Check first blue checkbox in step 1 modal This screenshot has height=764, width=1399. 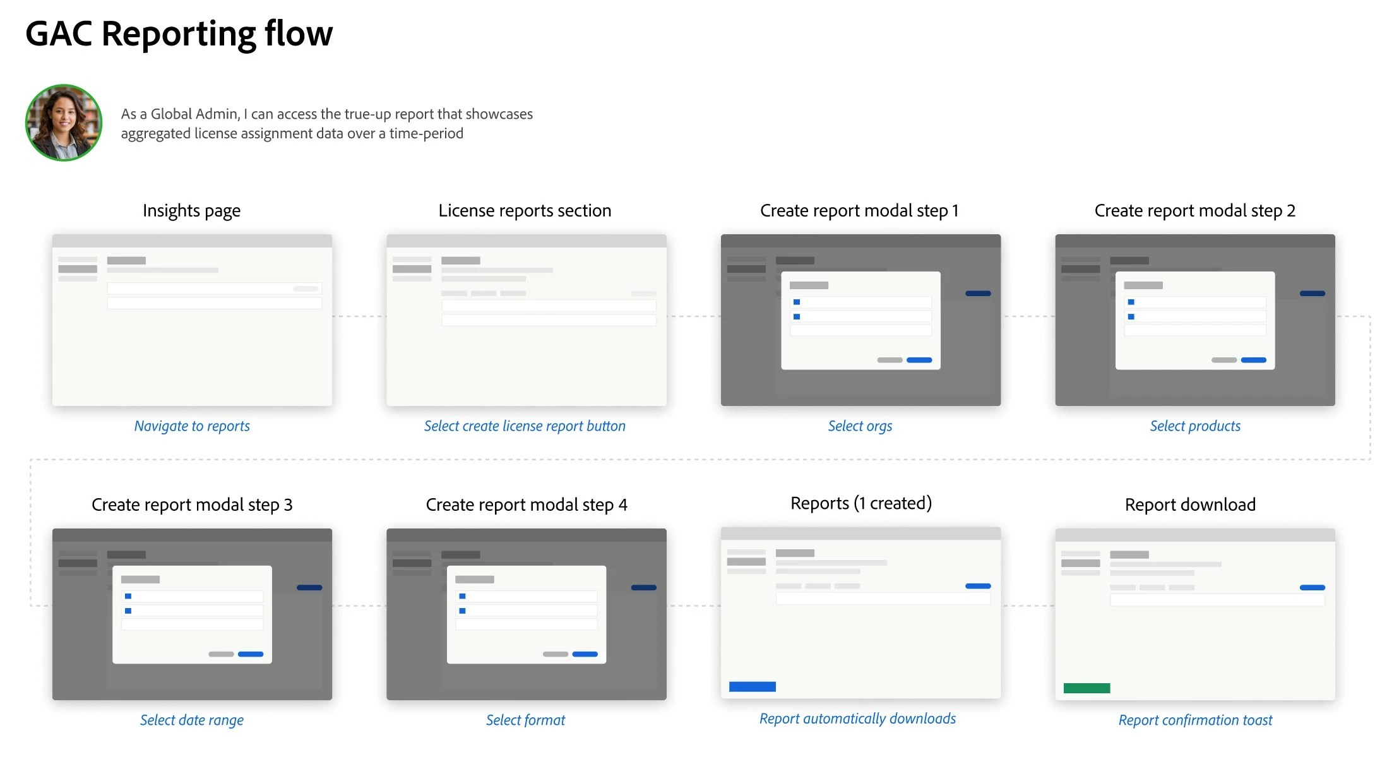click(797, 302)
